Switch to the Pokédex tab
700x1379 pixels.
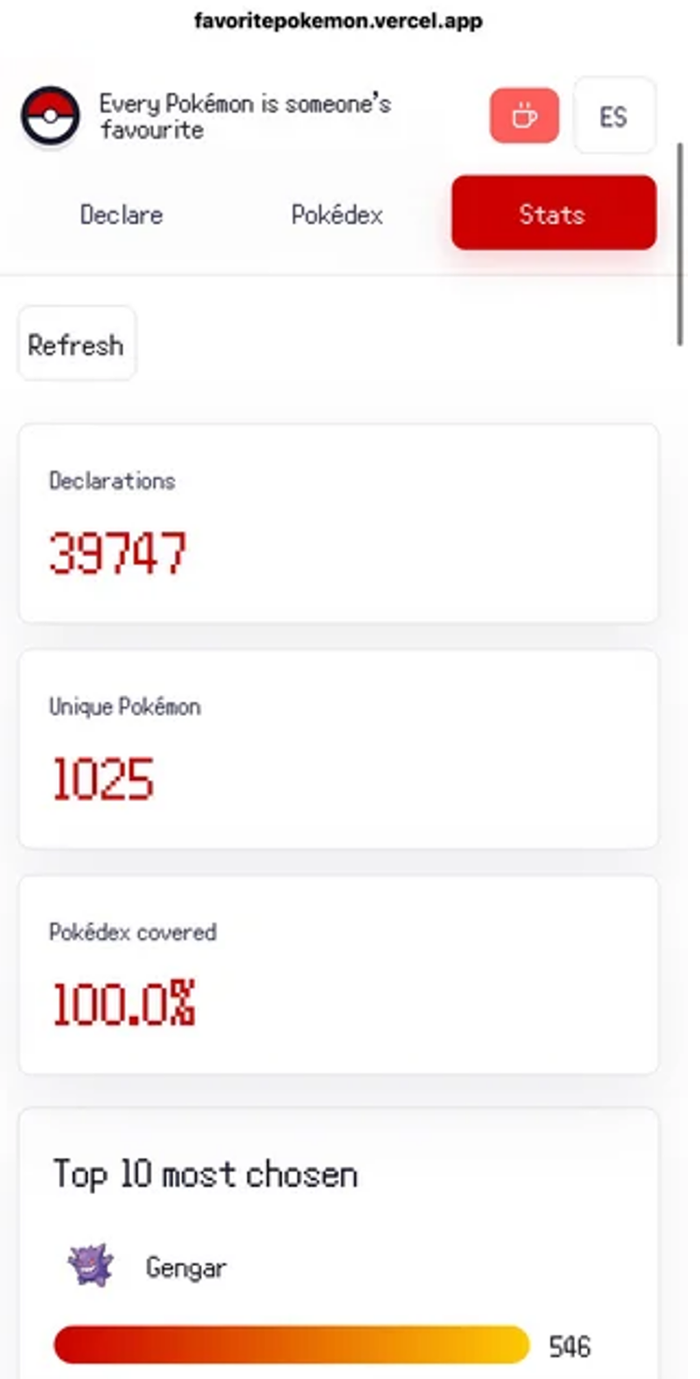(x=337, y=214)
